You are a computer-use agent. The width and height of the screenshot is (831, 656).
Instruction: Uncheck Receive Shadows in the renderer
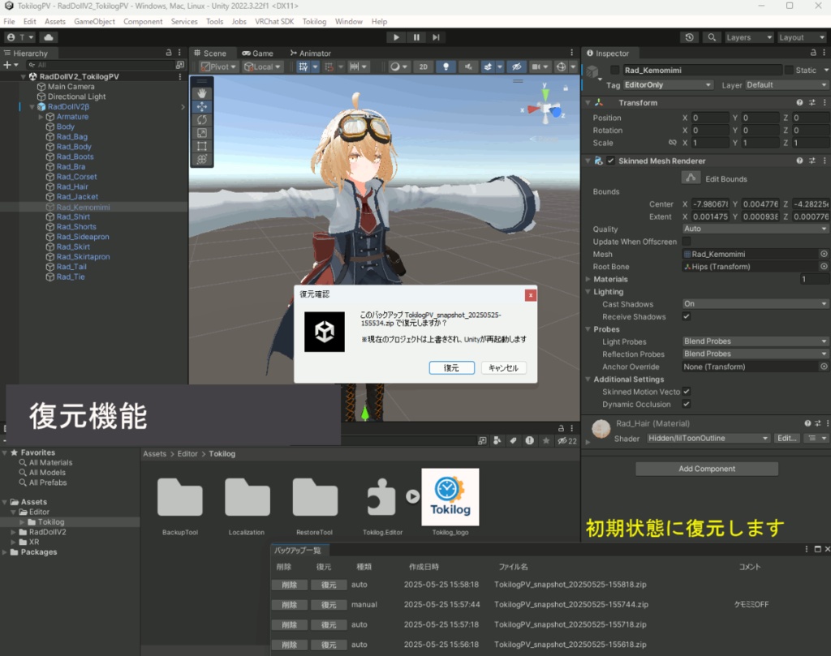tap(686, 316)
